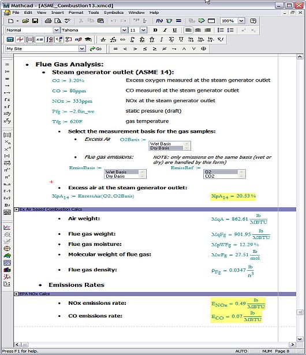Click the horizontal scrollbar right arrow
This screenshot has width=306, height=355.
click(x=292, y=345)
